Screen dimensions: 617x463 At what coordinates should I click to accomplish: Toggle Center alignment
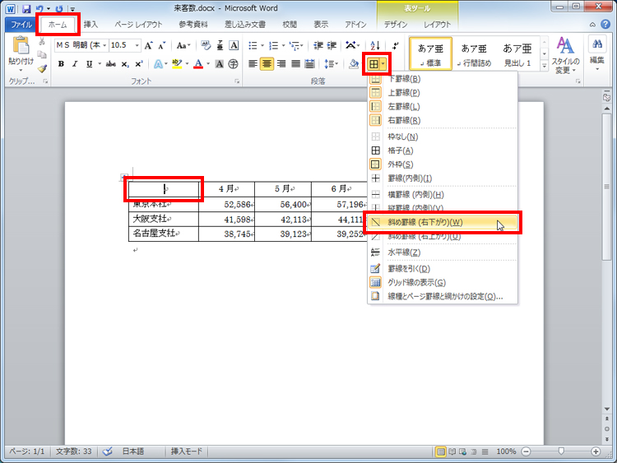[267, 63]
